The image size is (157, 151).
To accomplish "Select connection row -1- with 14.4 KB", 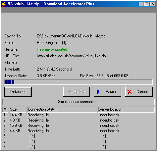I will [x=78, y=115].
